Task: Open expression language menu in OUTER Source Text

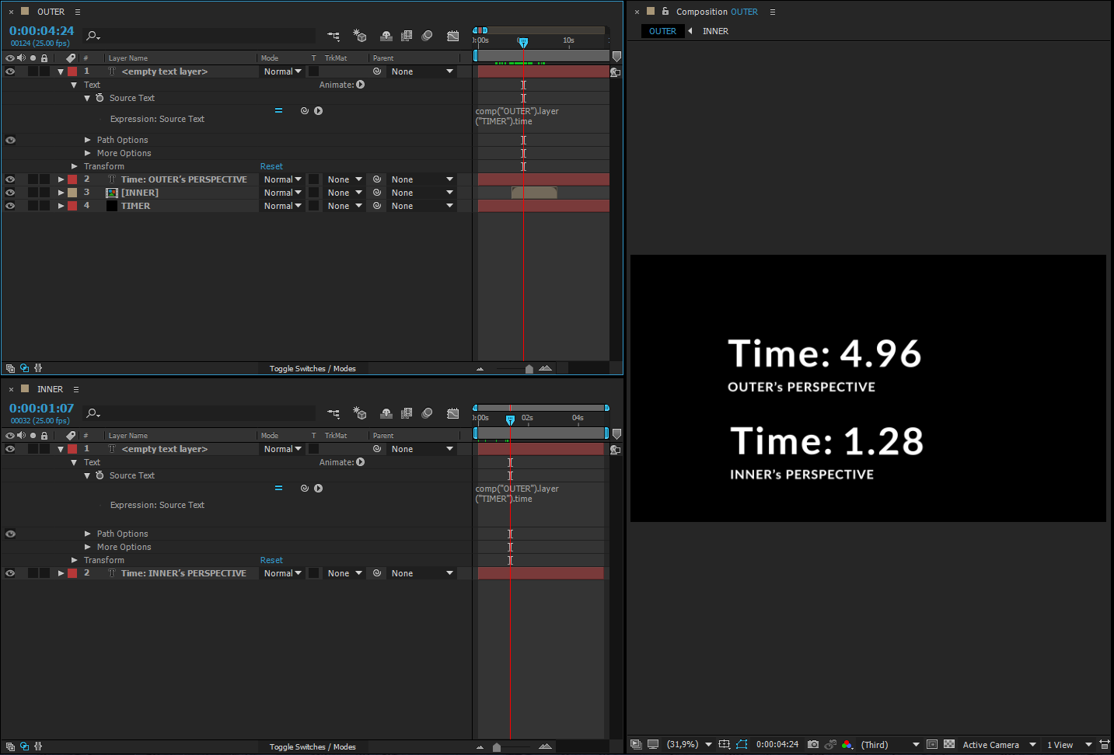Action: pos(319,111)
